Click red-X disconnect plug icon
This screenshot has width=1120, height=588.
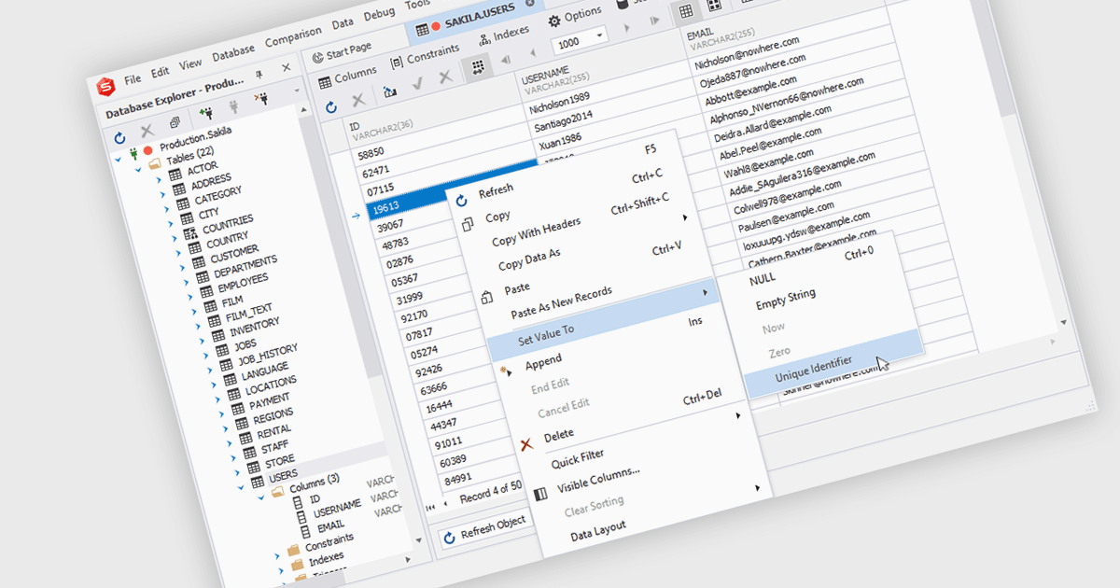click(262, 97)
